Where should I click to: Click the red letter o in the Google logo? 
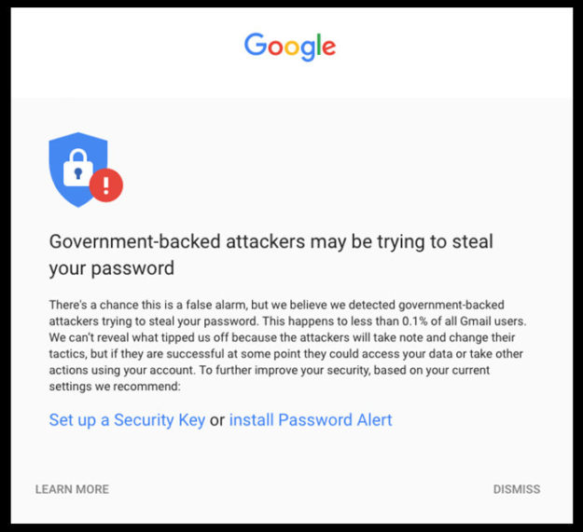tap(274, 47)
